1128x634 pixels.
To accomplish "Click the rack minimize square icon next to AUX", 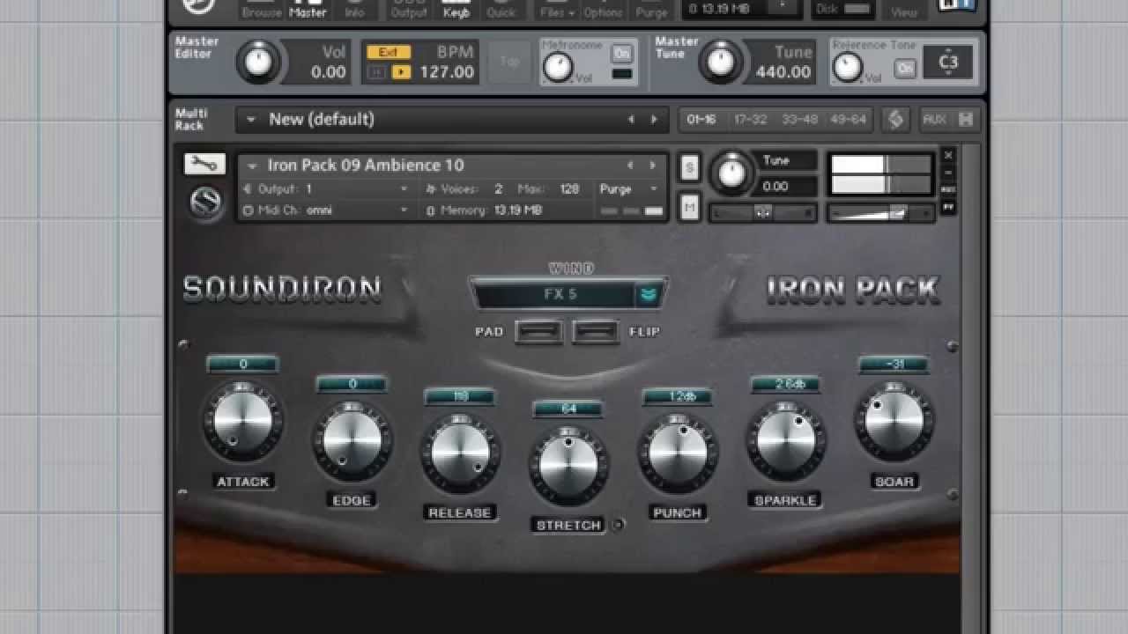I will [966, 119].
